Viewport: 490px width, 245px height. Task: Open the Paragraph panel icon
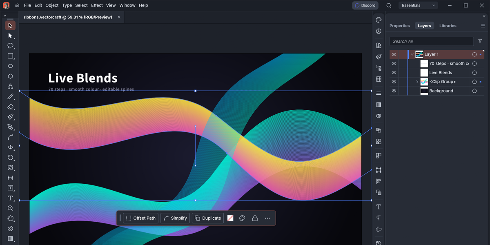(x=379, y=218)
